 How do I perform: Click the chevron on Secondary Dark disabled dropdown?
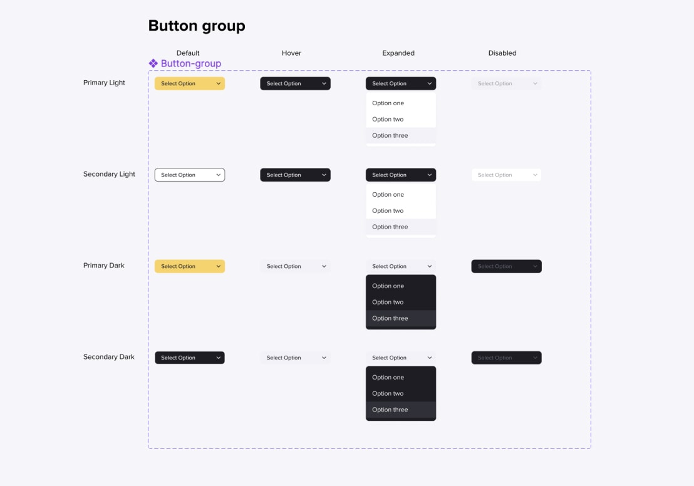click(x=535, y=358)
